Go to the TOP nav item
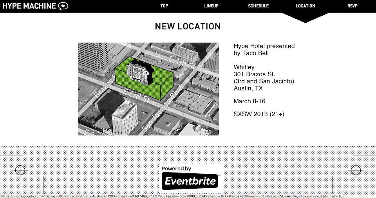This screenshot has height=198, width=376. [x=164, y=6]
